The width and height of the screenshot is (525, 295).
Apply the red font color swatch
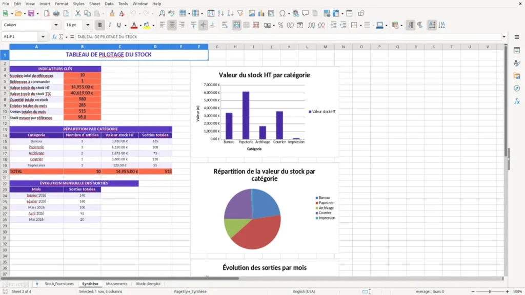tap(134, 25)
